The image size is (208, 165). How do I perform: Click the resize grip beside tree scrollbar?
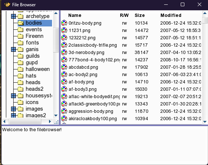[x=56, y=122]
